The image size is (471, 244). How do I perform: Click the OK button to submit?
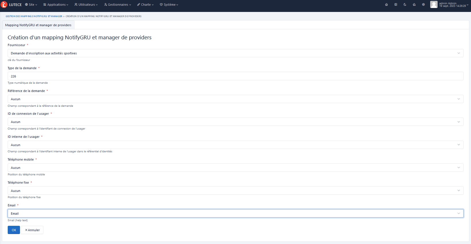[14, 230]
